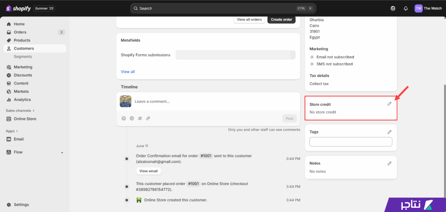Image resolution: width=446 pixels, height=212 pixels.
Task: Open Segments under Customers
Action: tap(23, 57)
